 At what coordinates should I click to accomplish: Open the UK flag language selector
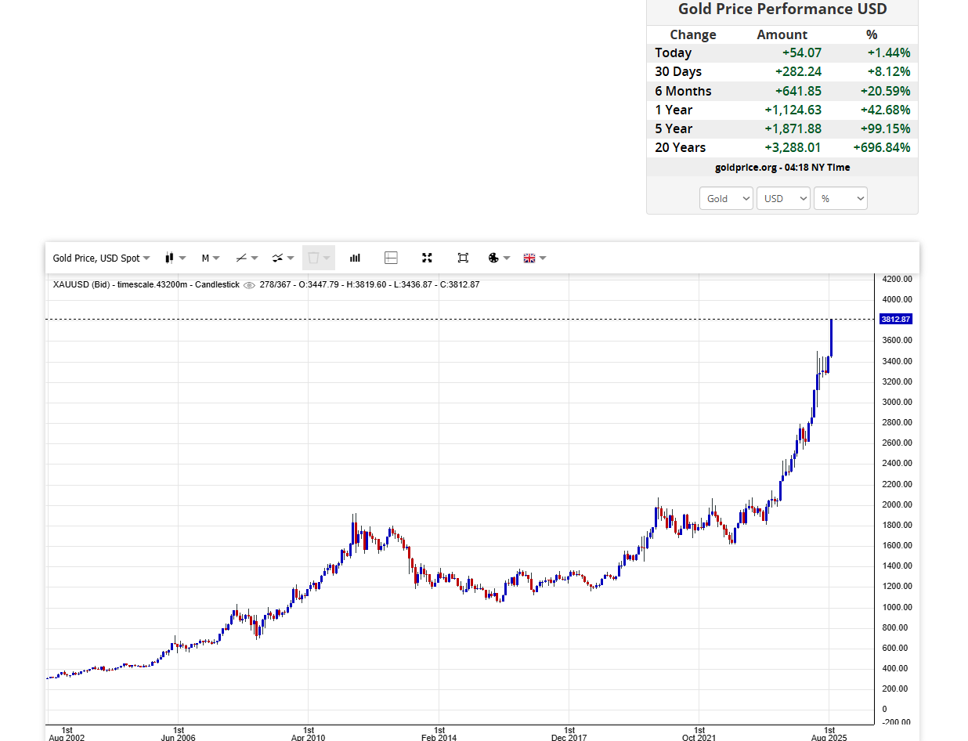pos(535,258)
